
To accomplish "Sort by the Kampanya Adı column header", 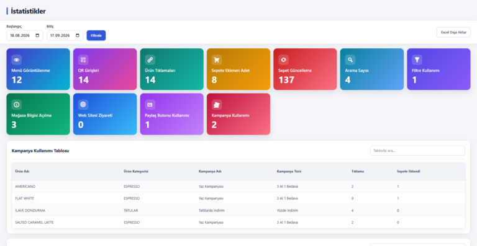I will [210, 172].
